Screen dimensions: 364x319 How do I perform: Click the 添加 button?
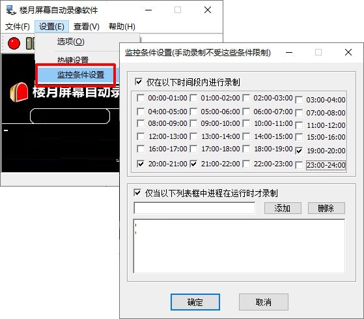(x=283, y=208)
